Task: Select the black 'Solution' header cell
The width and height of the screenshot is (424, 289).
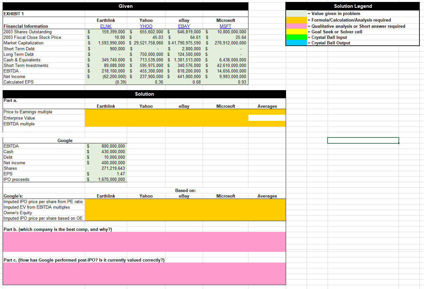Action: click(144, 94)
